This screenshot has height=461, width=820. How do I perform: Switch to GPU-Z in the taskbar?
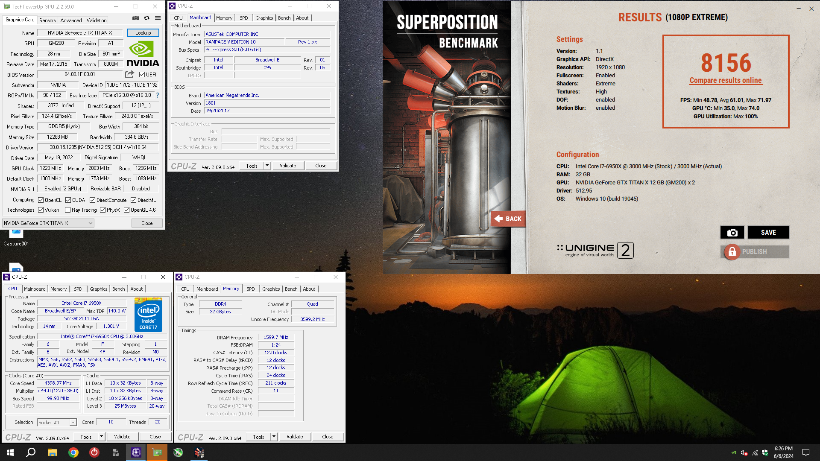tap(157, 452)
